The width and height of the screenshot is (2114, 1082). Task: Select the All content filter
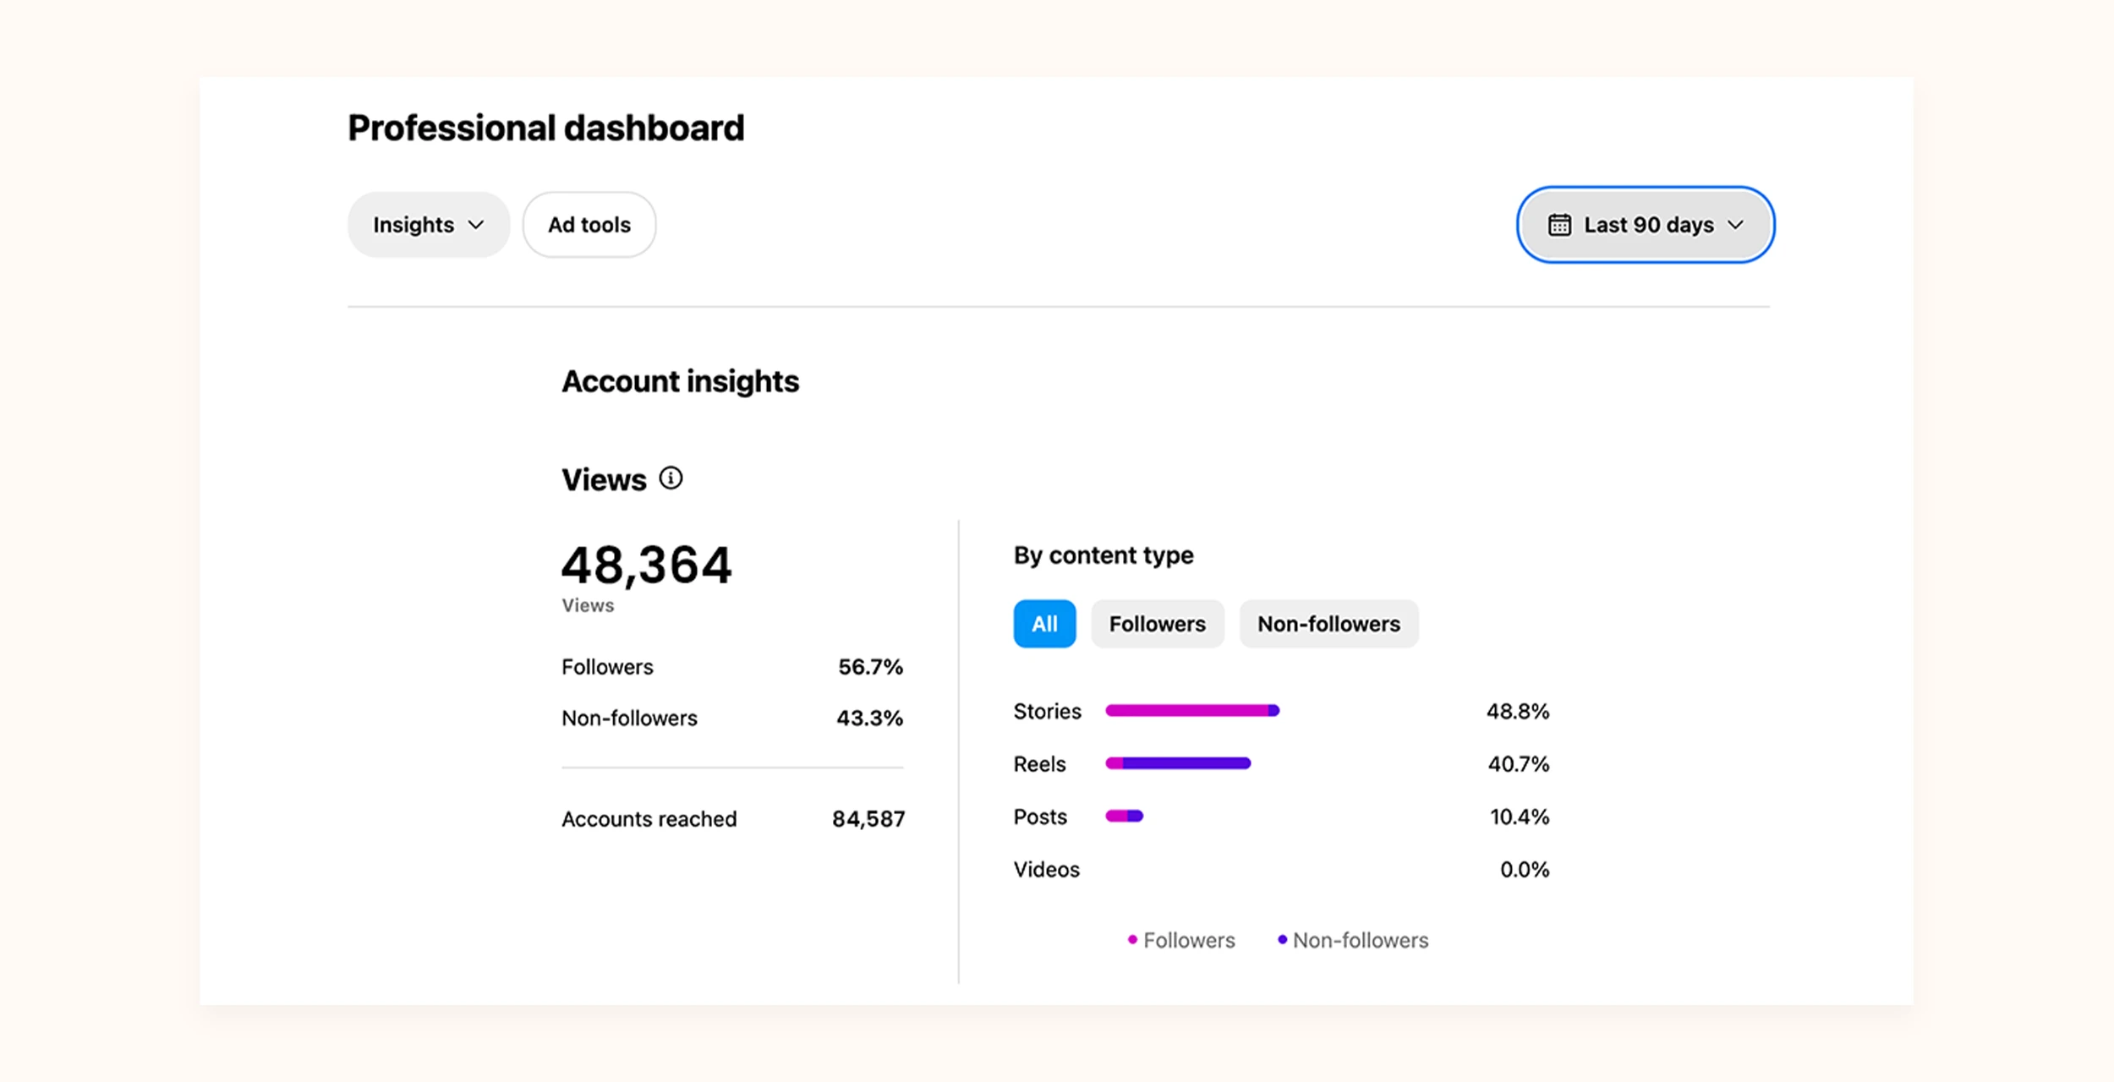coord(1044,624)
